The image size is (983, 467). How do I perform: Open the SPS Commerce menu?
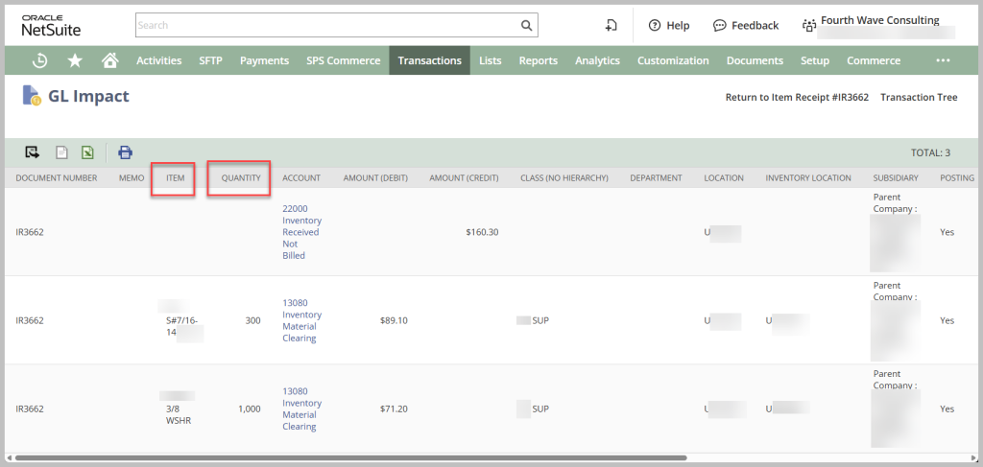click(344, 60)
